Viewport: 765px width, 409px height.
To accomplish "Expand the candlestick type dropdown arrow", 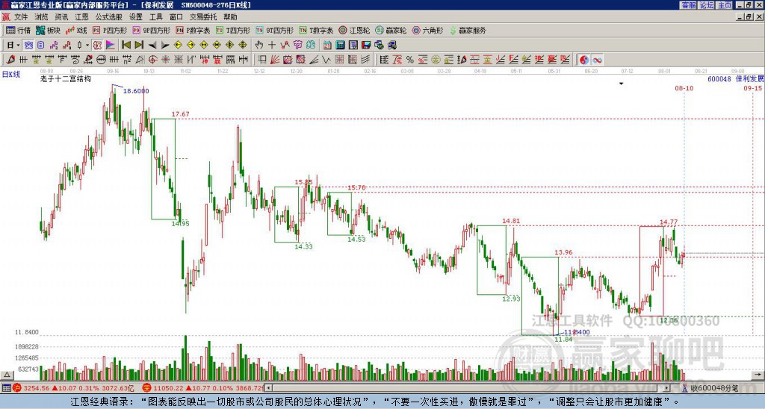I will pyautogui.click(x=87, y=45).
